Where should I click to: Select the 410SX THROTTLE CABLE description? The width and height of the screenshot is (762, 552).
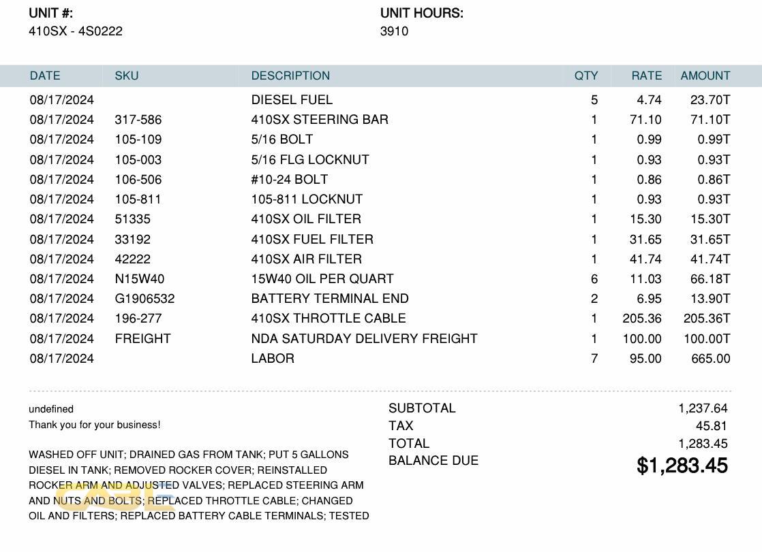pyautogui.click(x=329, y=319)
